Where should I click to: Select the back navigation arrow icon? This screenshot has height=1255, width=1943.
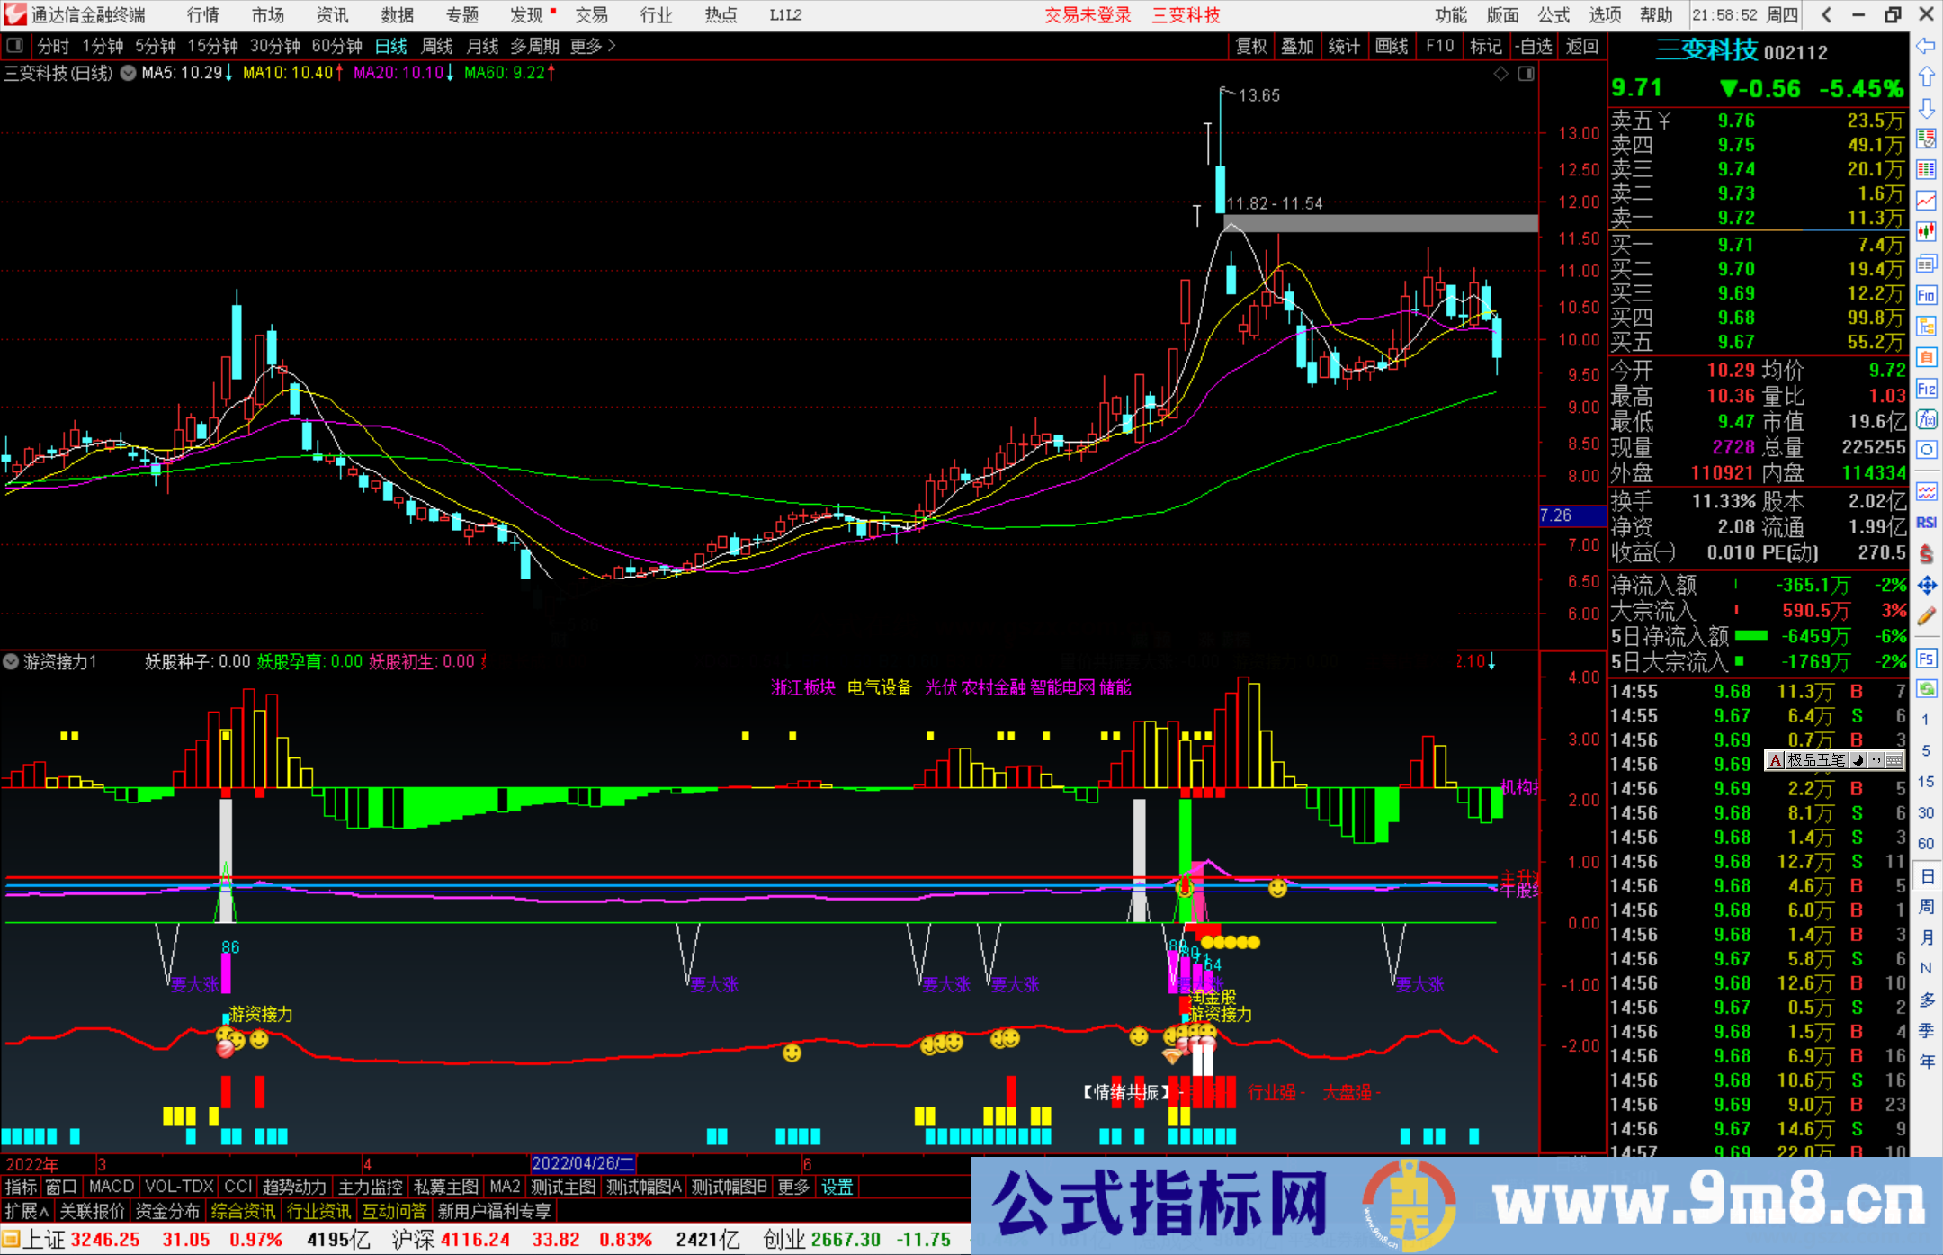[1927, 47]
